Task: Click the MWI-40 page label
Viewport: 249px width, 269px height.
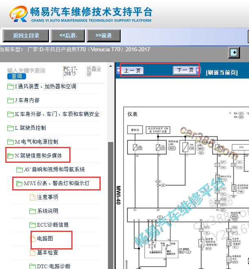Action: tap(118, 195)
